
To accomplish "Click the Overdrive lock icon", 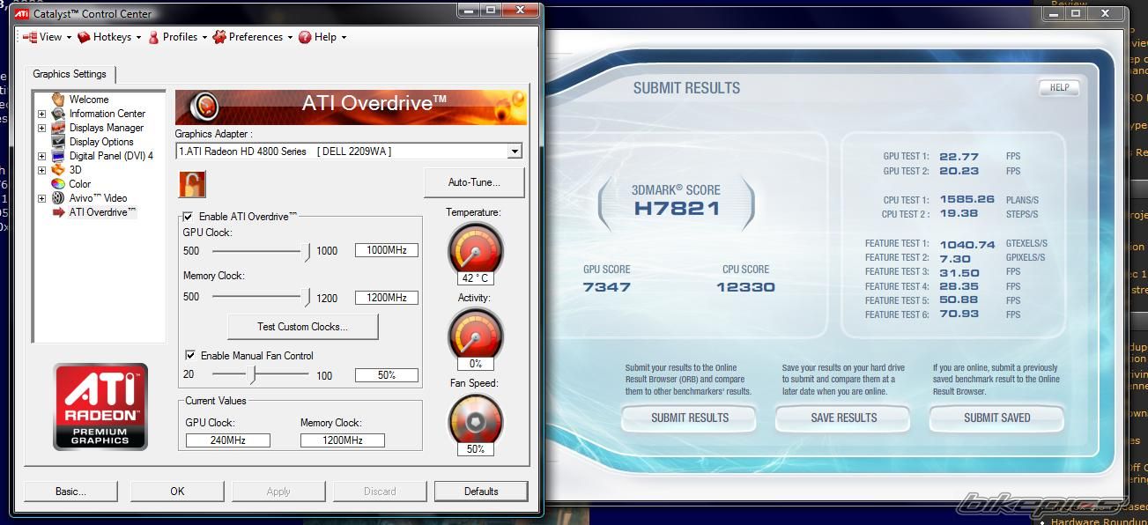I will (x=192, y=184).
